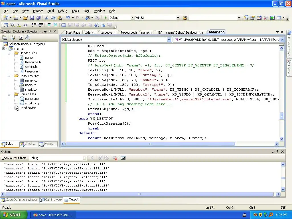Click Show All Files in Solution Explorer
This screenshot has height=219, width=292.
(x=13, y=38)
